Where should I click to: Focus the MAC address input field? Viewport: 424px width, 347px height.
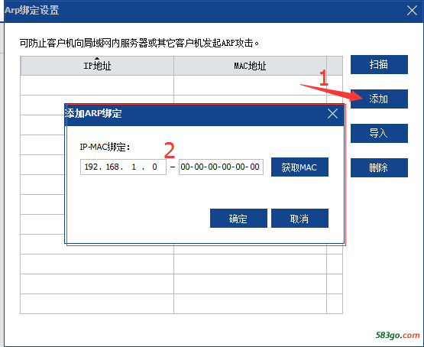pyautogui.click(x=221, y=167)
